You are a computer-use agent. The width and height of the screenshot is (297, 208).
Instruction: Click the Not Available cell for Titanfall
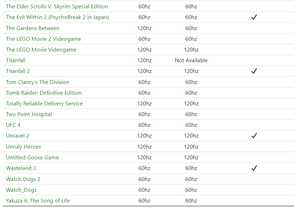(x=191, y=60)
